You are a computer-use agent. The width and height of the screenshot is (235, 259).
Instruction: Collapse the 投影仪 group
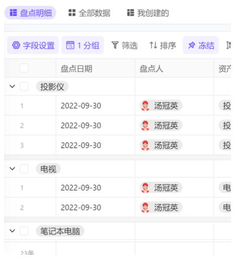12,87
